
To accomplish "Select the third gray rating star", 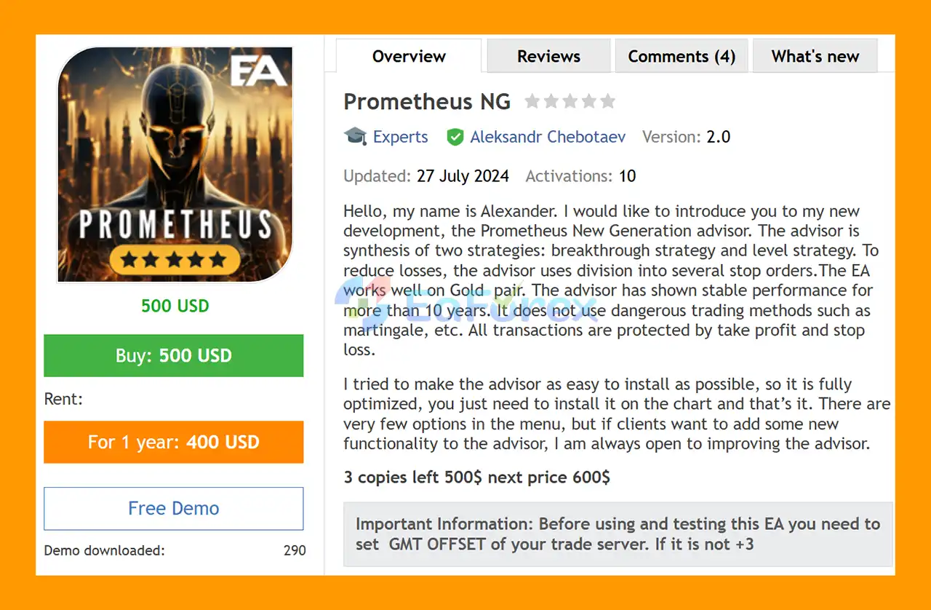I will point(570,101).
